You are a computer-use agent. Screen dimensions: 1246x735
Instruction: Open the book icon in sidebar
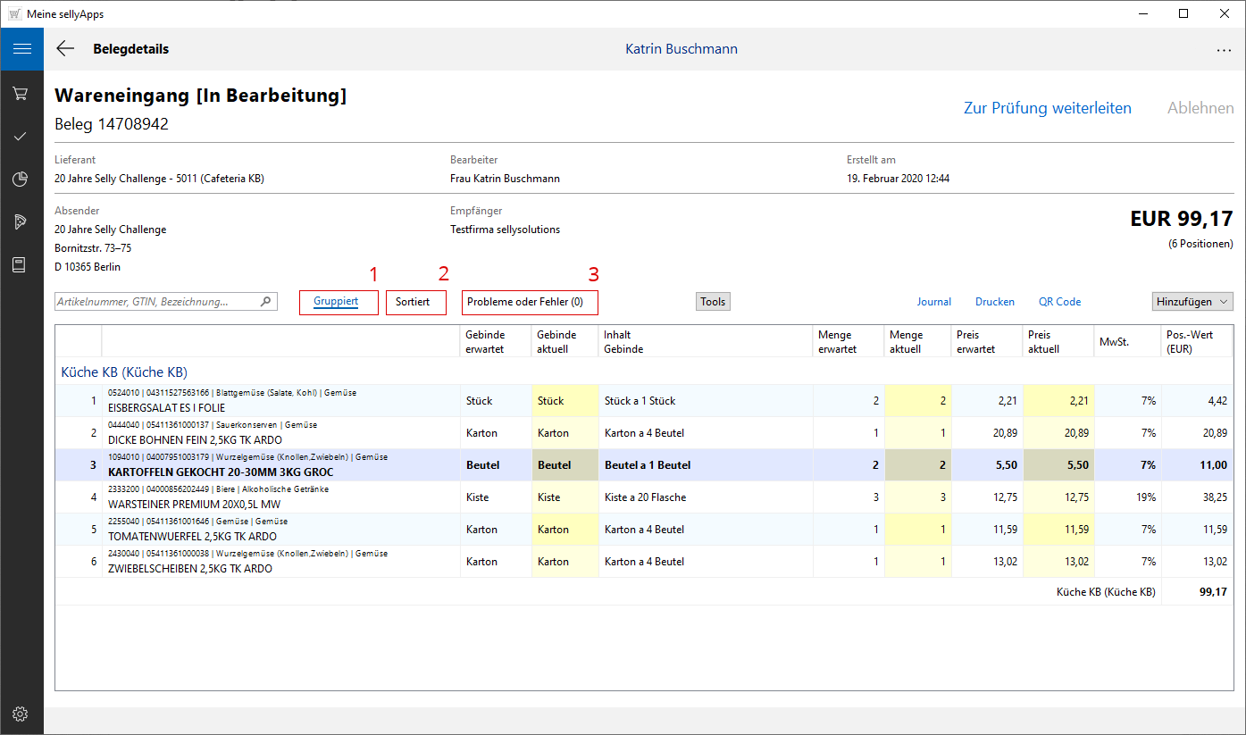21,265
